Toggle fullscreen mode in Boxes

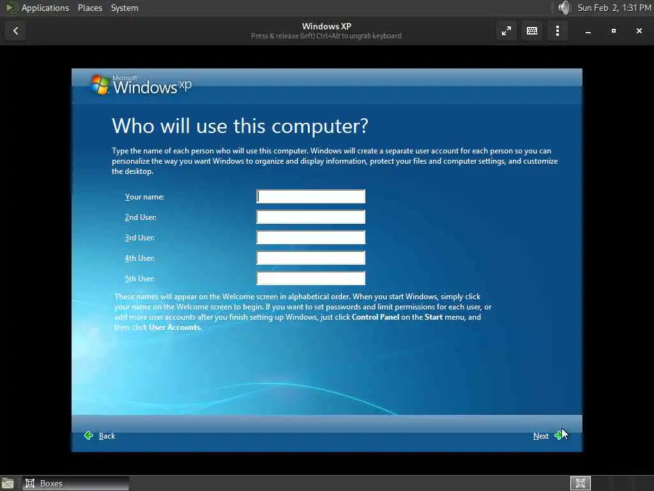(506, 31)
